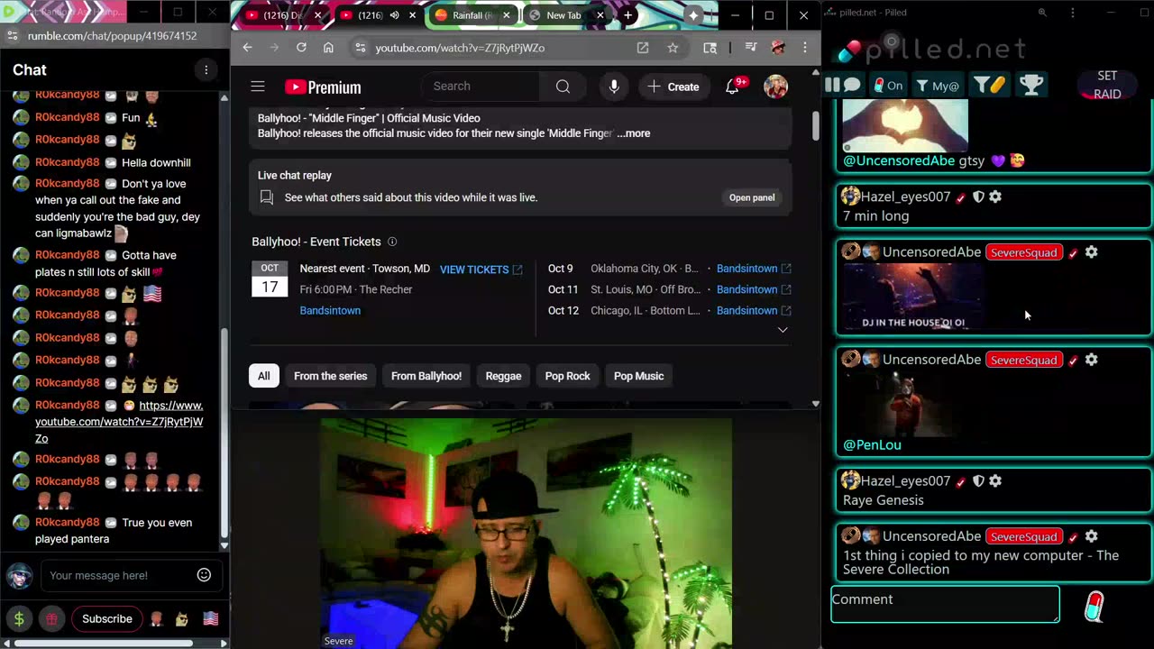Open page in app icon in address bar

point(643,48)
